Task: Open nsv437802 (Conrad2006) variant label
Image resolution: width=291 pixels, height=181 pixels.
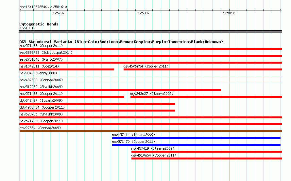Action: point(41,80)
